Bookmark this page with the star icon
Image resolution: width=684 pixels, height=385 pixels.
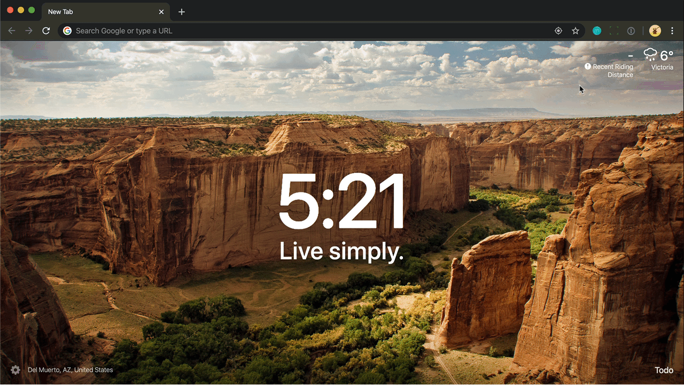(576, 31)
